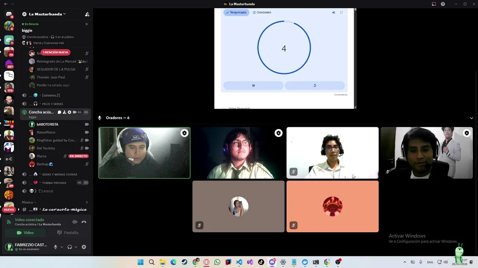Pause the countdown timer

pyautogui.click(x=253, y=86)
